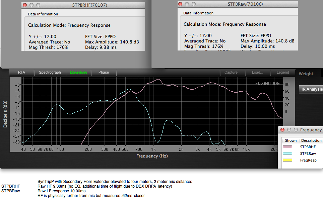Click the Load... button
The height and width of the screenshot is (204, 323).
(257, 72)
